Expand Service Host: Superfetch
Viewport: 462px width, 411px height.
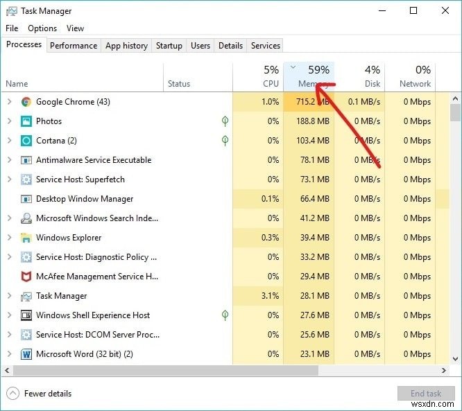10,180
